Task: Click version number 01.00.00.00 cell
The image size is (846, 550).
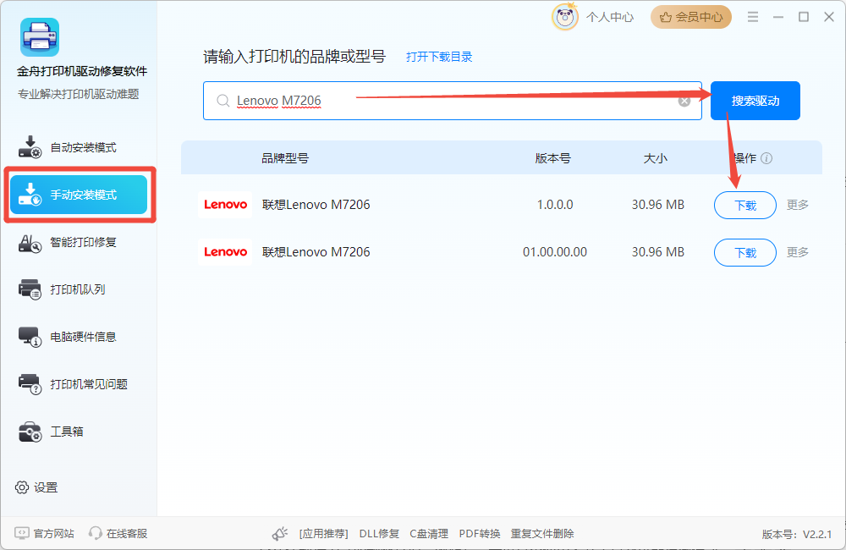Action: tap(555, 252)
